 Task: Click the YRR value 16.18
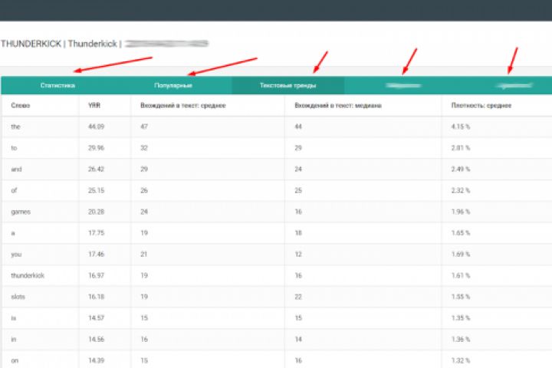(x=96, y=297)
